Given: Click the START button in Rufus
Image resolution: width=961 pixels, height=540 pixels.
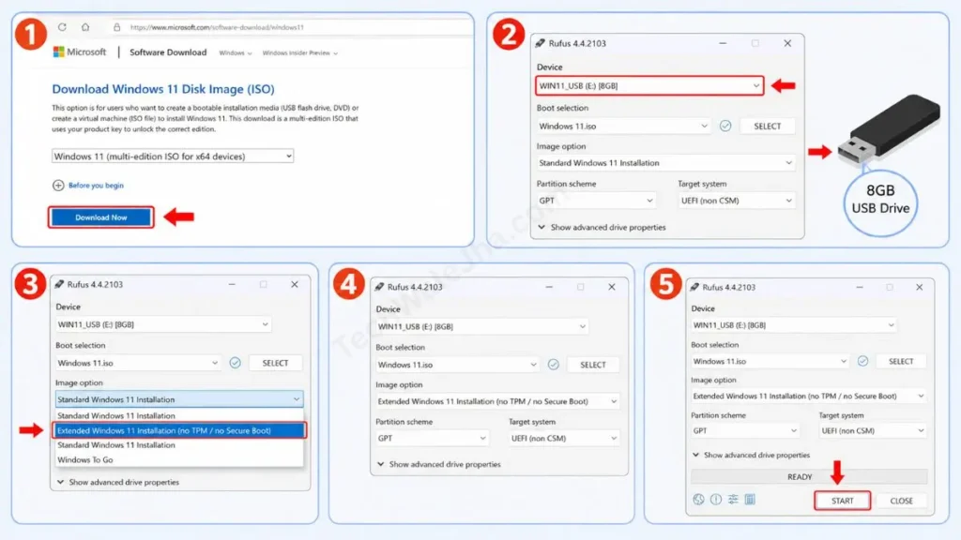Looking at the screenshot, I should tap(842, 501).
